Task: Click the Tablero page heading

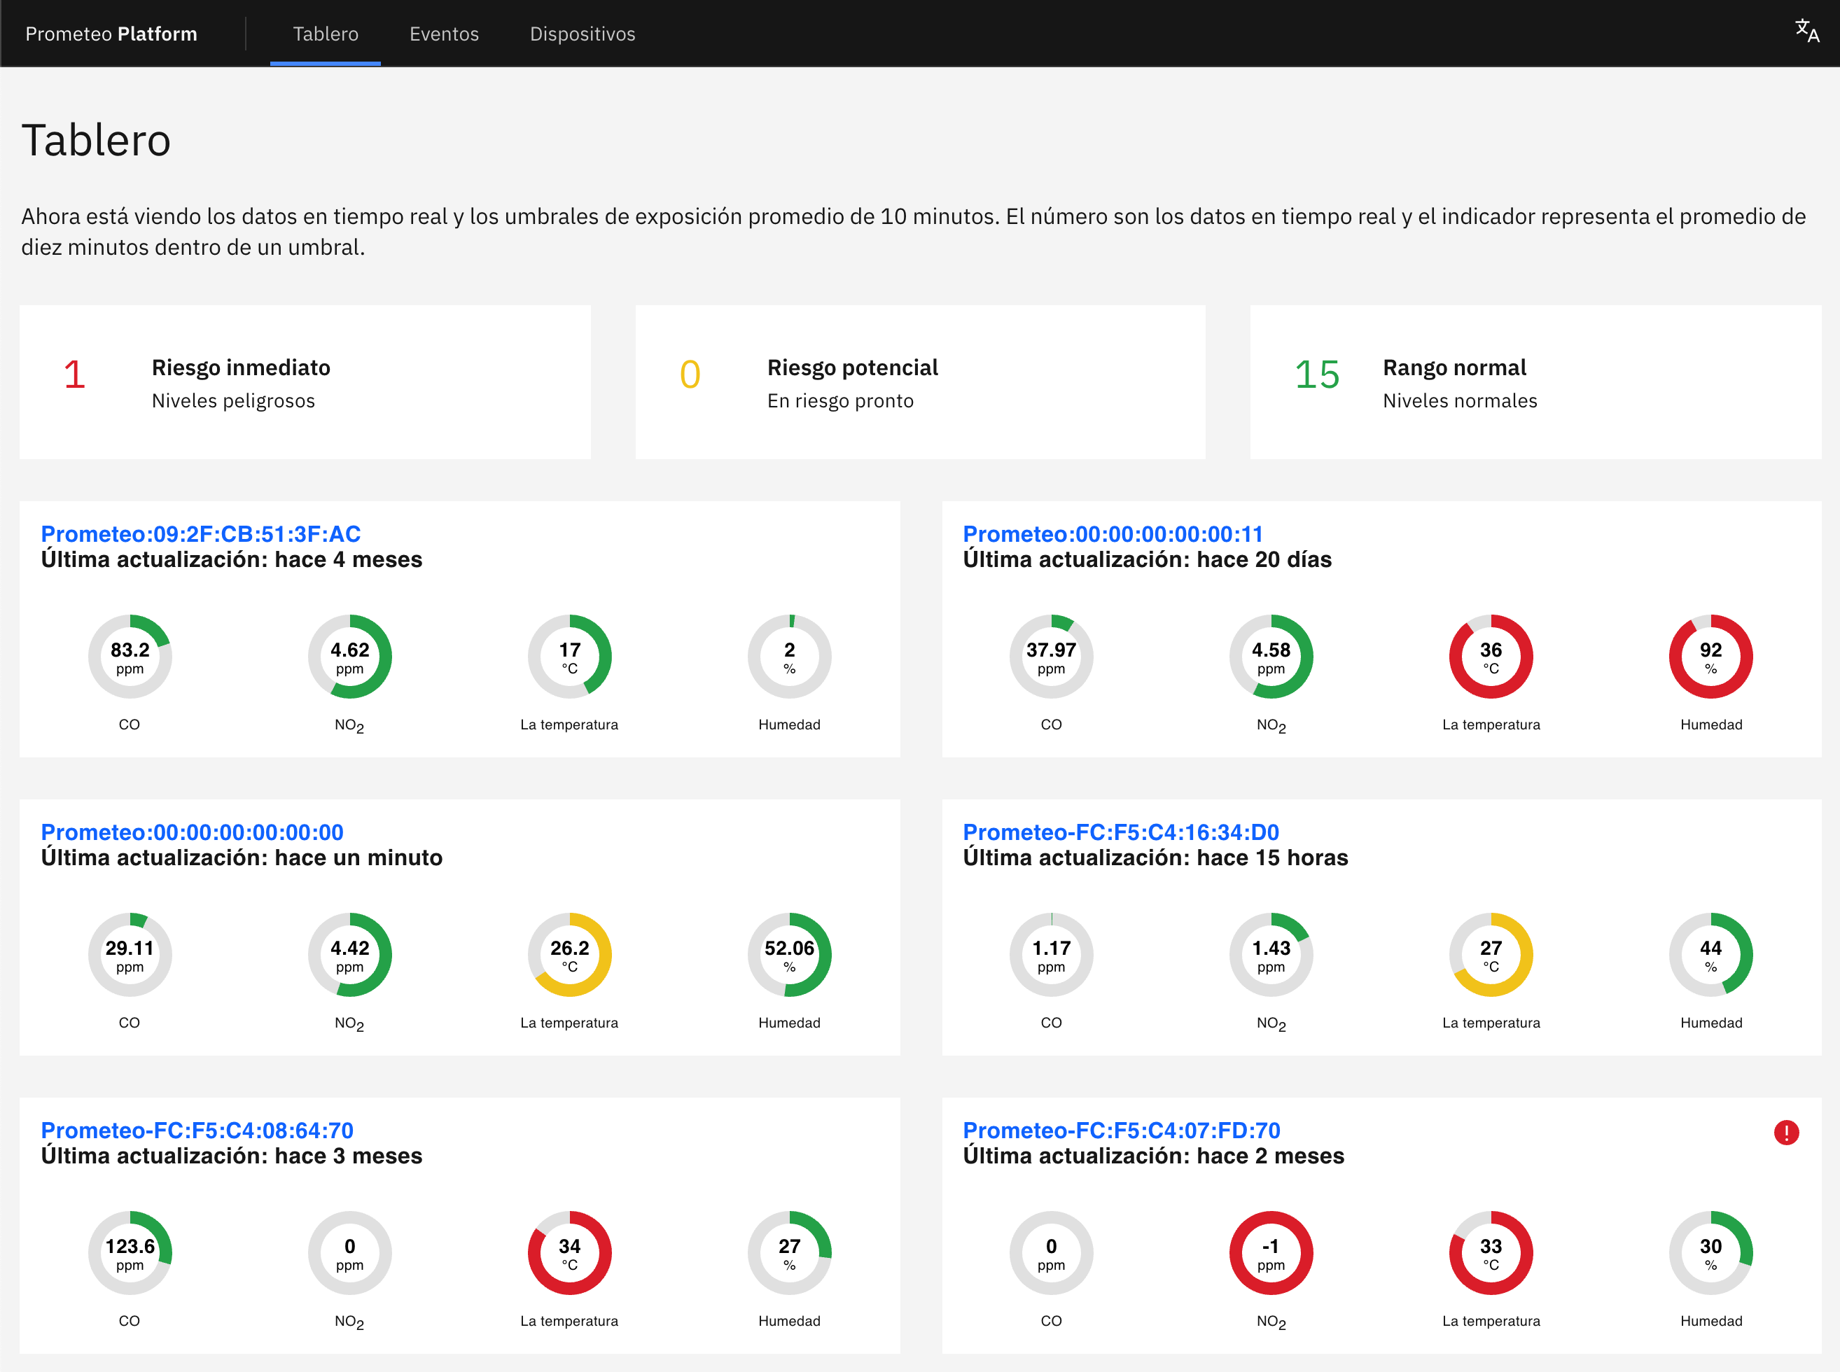Action: tap(97, 139)
